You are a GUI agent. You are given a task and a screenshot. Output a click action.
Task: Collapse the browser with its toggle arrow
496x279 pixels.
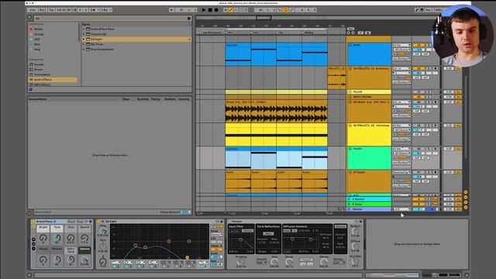(29, 17)
